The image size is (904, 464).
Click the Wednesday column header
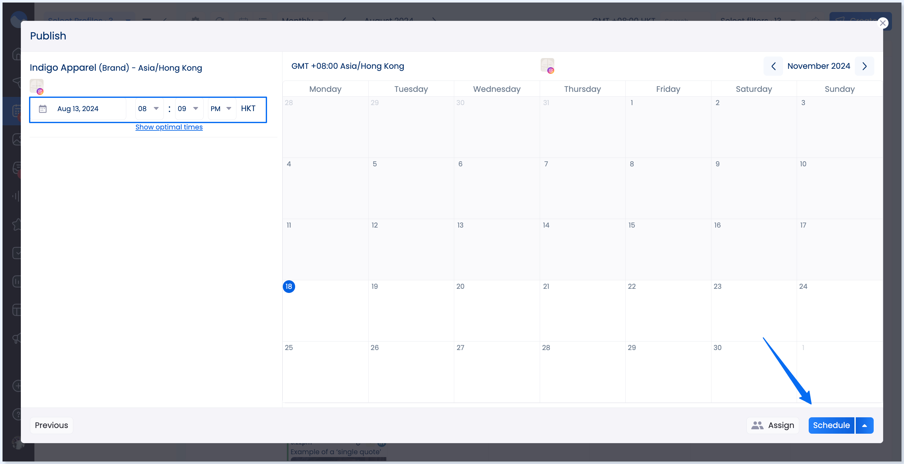click(x=497, y=89)
